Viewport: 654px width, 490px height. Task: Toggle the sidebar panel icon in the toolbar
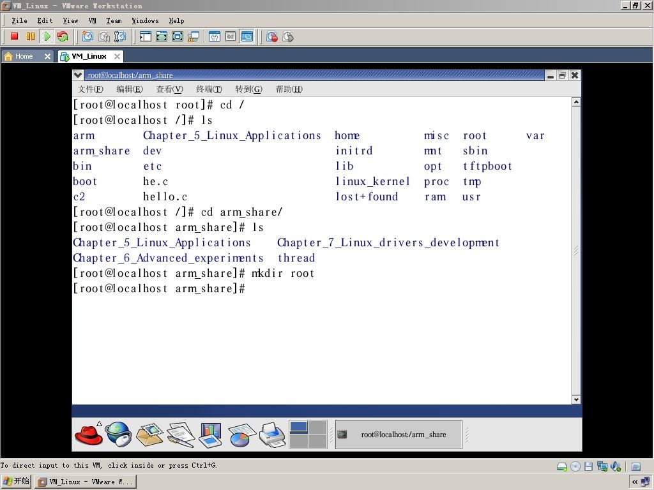click(145, 36)
